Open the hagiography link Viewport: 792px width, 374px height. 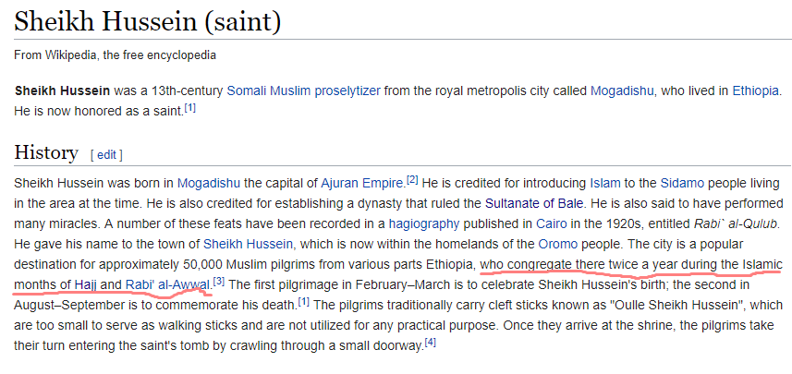pyautogui.click(x=424, y=224)
